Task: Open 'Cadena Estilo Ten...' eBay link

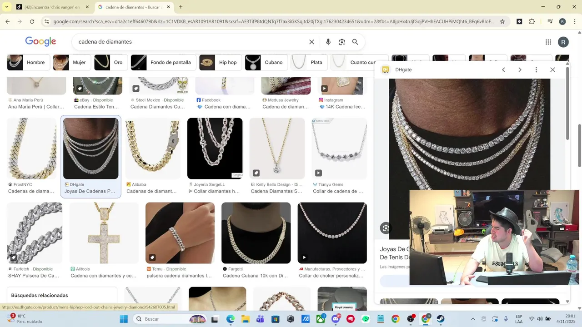Action: (x=96, y=107)
